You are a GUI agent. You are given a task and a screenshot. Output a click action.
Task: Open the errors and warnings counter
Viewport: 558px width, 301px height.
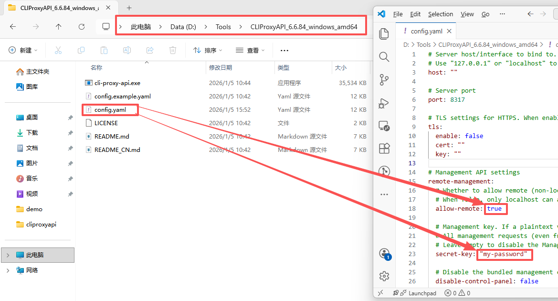pos(456,293)
